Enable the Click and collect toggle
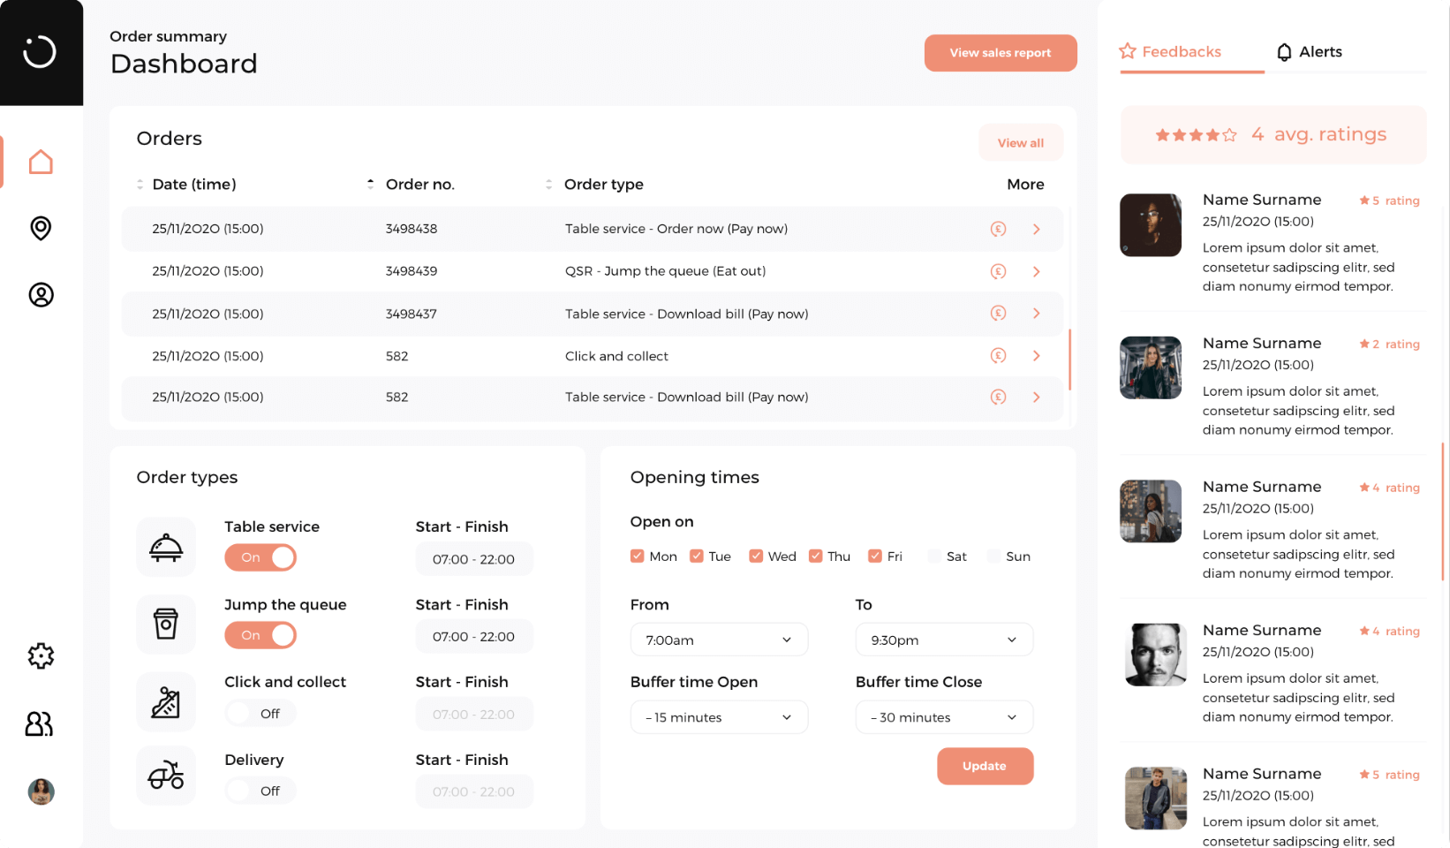Viewport: 1450px width, 848px height. pos(260,712)
